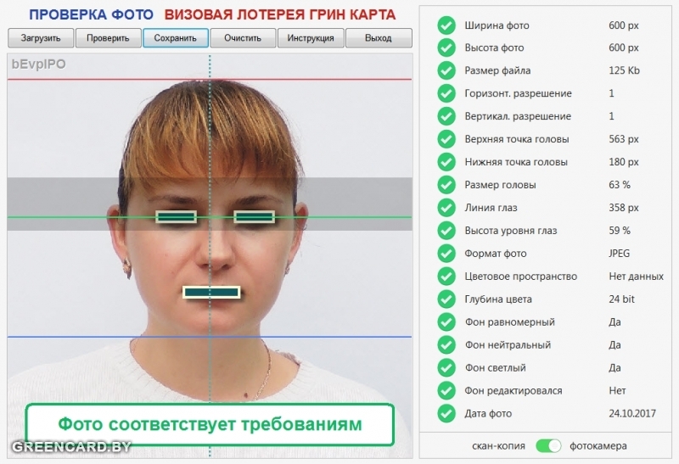679x464 pixels.
Task: Click the Выход button
Action: click(x=378, y=38)
